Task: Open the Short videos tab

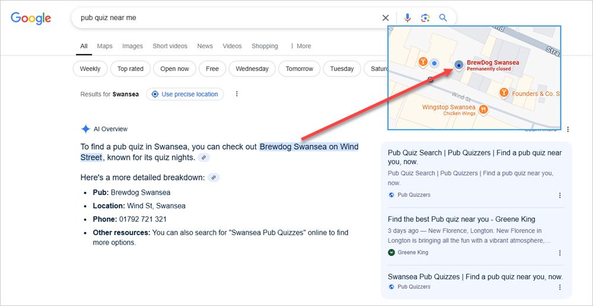Action: click(x=170, y=46)
